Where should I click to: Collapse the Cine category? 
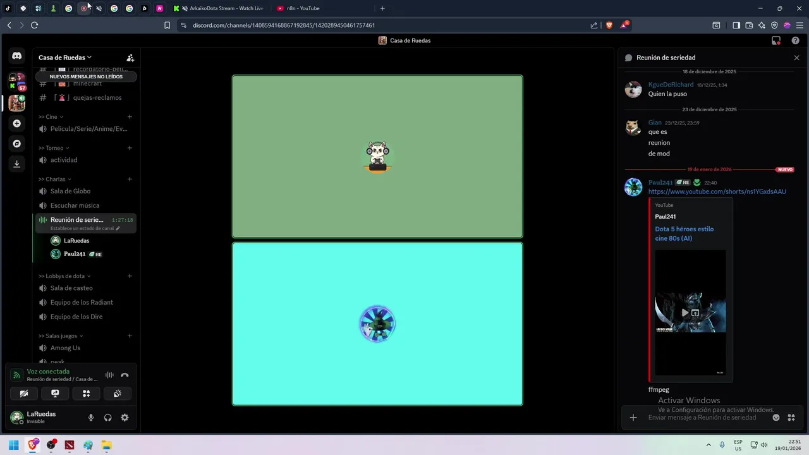[51, 117]
